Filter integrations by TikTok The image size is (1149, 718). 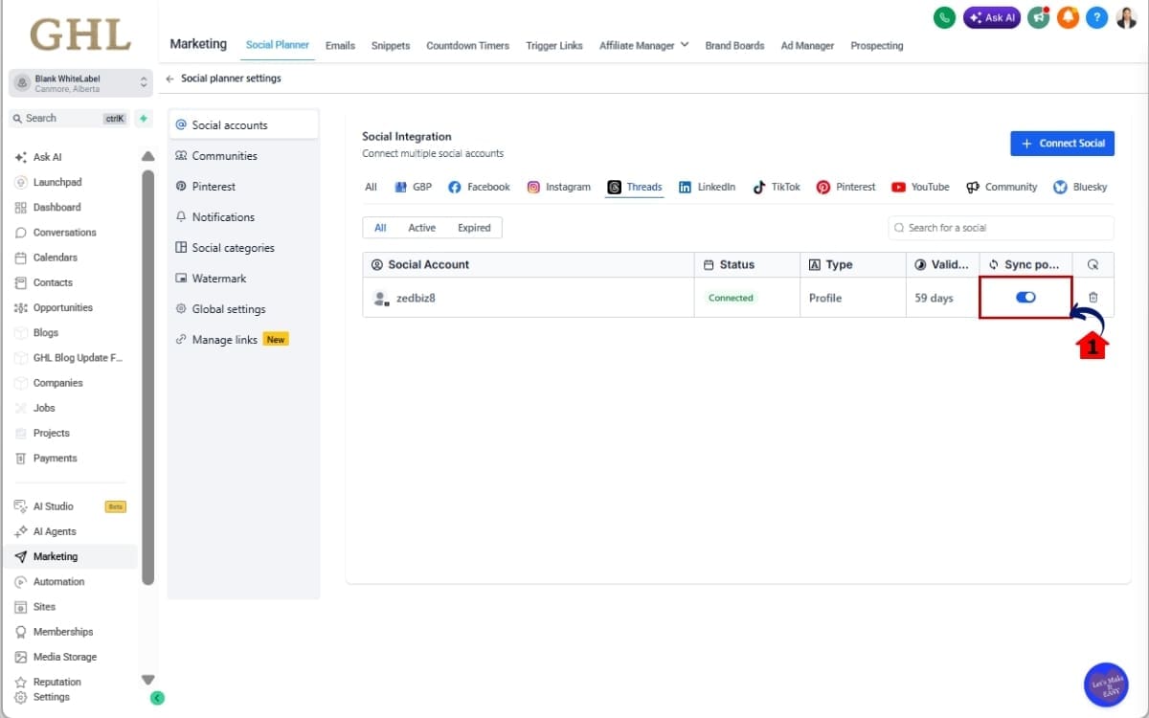777,187
